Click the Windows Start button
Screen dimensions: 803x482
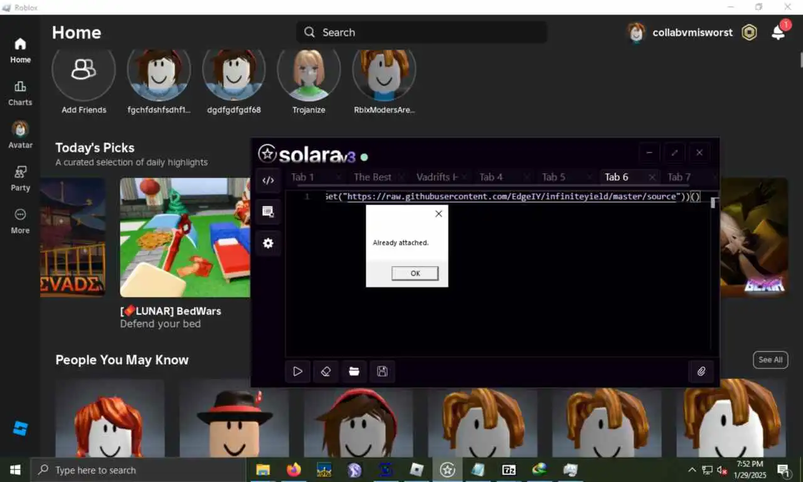(15, 469)
